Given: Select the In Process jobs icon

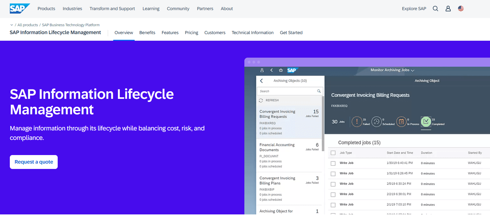Looking at the screenshot, I should 401,122.
